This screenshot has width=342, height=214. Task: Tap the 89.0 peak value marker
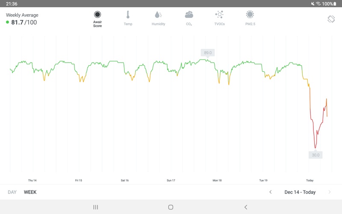[x=208, y=53]
